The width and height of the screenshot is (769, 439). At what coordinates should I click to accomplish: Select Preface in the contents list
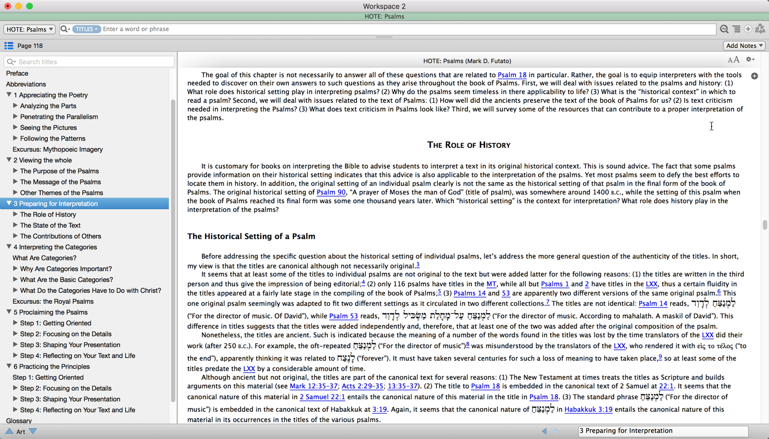(17, 73)
